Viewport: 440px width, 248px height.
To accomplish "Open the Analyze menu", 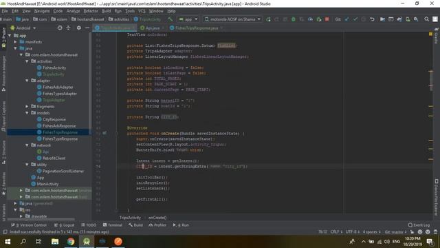I will 73,11.
